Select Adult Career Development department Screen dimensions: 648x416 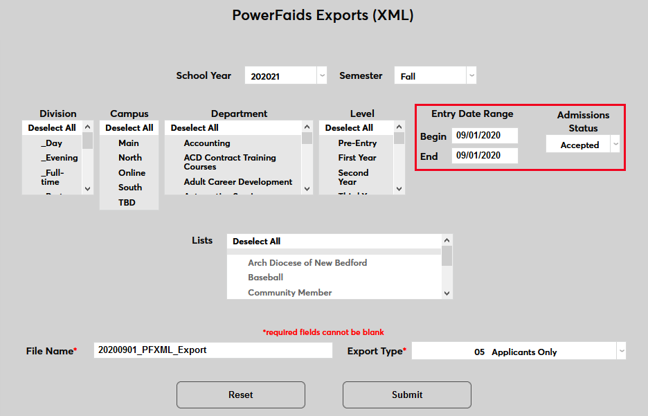pyautogui.click(x=238, y=181)
